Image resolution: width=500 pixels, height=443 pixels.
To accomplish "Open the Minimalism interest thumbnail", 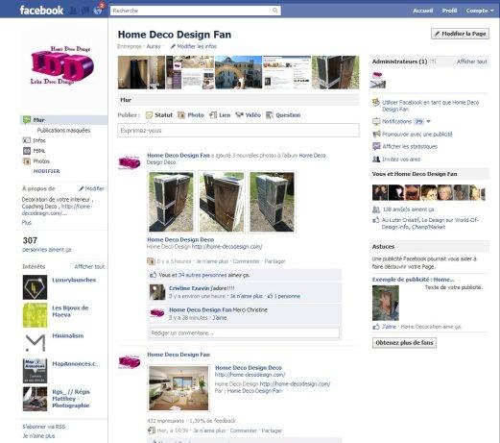I will click(x=35, y=343).
